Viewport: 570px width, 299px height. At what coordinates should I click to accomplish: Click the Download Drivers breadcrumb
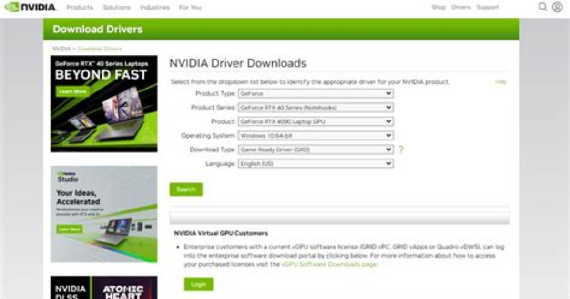point(99,49)
